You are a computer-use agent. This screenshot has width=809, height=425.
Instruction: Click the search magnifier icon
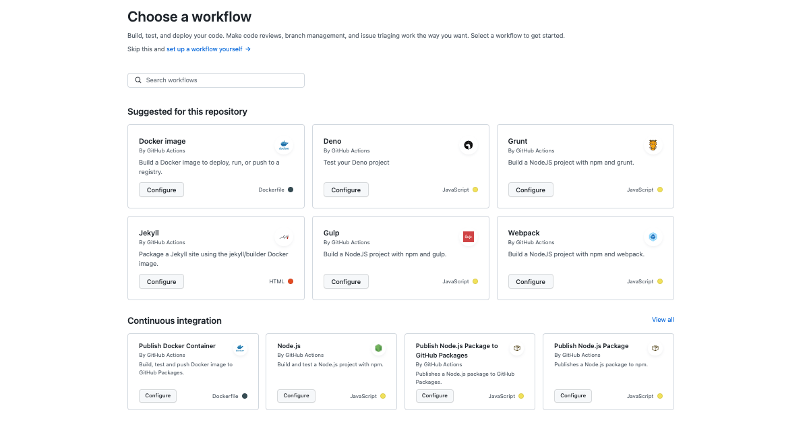pos(138,80)
